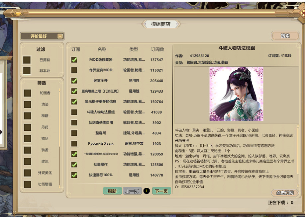
Task: Toggle subscription for 迷雾全开
Action: coord(74,80)
